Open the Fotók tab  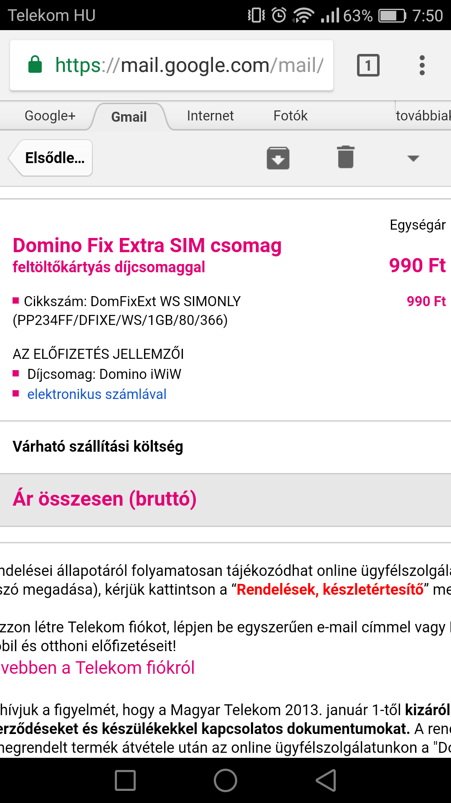coord(291,116)
